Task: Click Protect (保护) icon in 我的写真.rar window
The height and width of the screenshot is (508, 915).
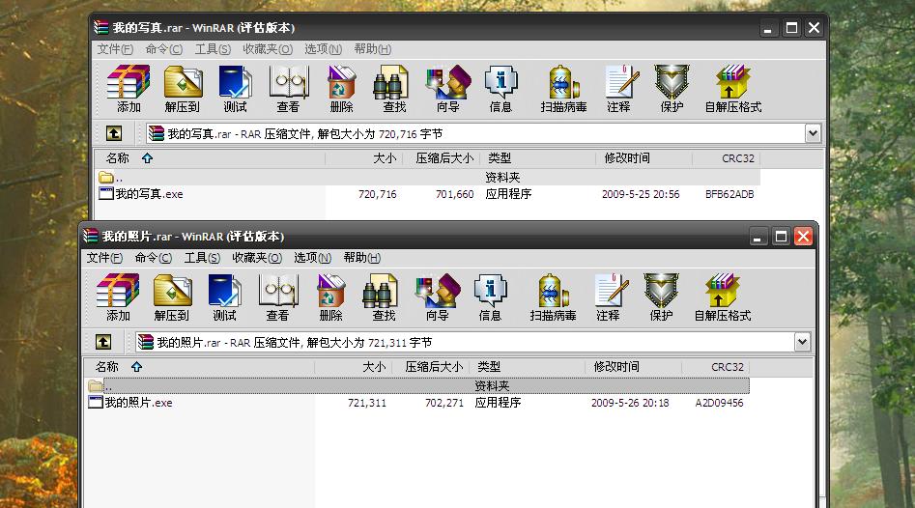Action: click(x=672, y=89)
